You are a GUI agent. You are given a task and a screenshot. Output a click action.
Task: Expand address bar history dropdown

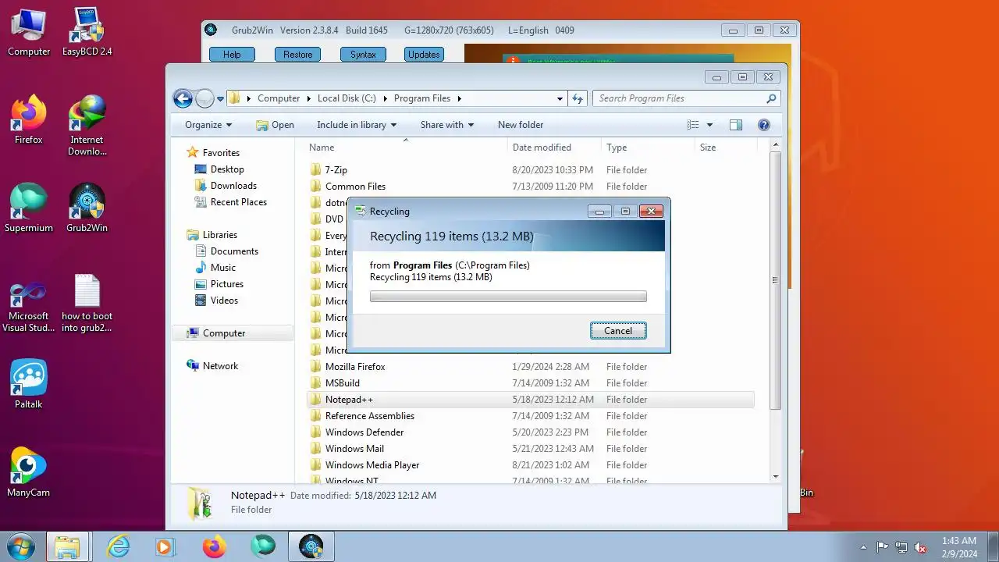tap(560, 98)
